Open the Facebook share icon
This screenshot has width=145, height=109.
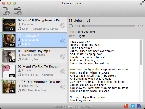pos(139,106)
